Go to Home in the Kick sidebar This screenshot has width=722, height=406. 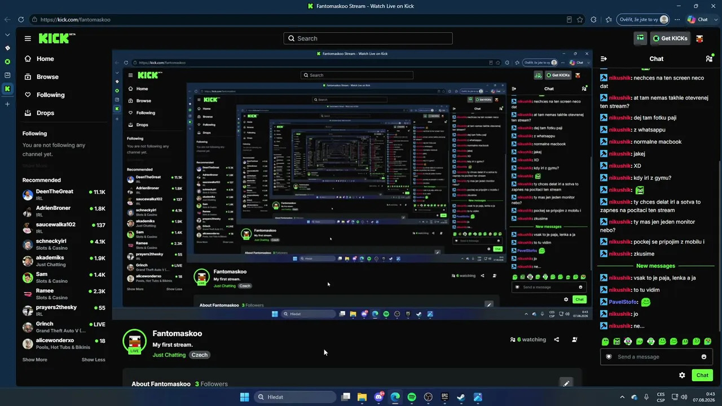click(x=45, y=59)
